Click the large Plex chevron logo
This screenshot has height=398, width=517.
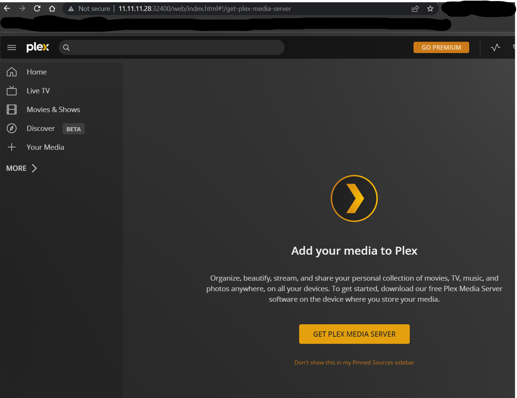tap(354, 198)
